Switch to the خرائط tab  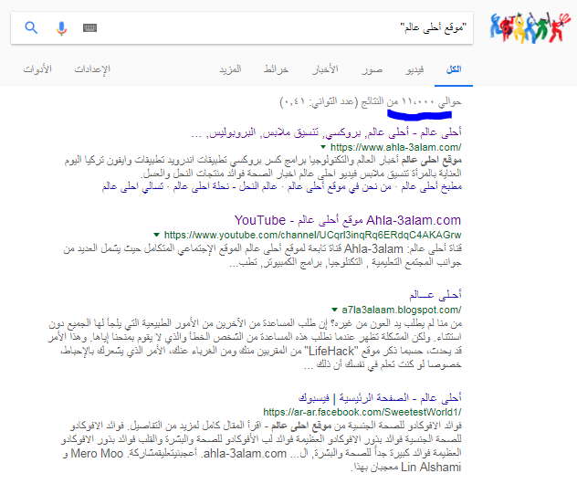pos(276,69)
